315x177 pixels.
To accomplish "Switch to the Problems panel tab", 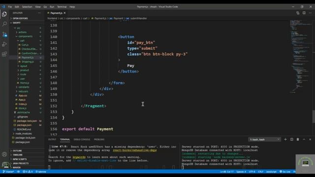I will click(x=99, y=139).
